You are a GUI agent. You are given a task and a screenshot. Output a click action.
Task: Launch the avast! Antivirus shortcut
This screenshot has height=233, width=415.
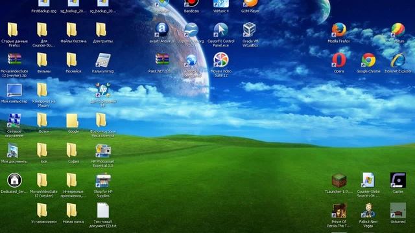point(161,30)
